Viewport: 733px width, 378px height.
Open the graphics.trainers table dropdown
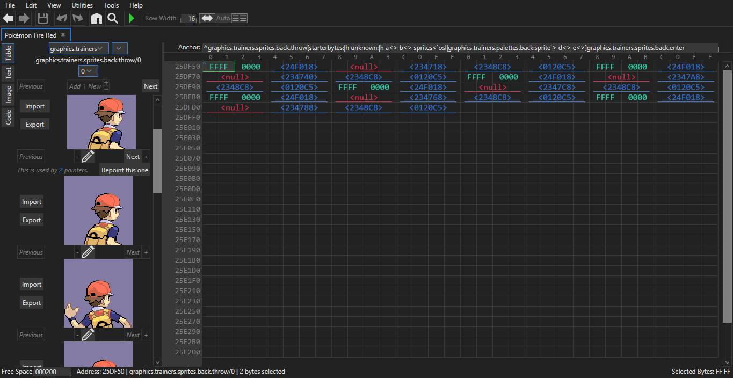click(x=78, y=48)
